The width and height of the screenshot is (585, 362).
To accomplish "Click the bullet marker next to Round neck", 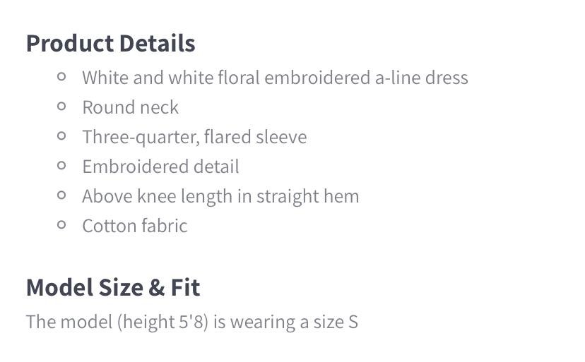I will coord(61,106).
